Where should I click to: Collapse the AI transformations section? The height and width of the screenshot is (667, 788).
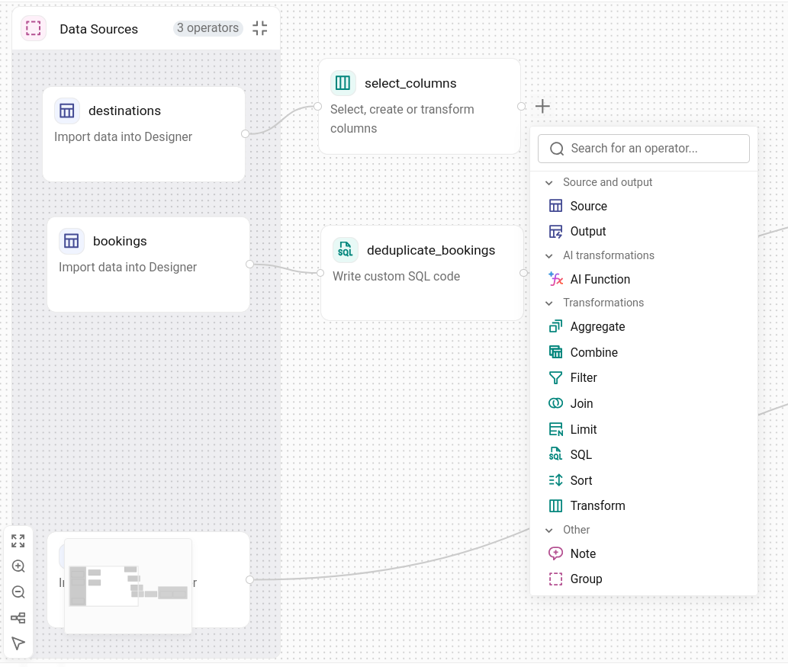click(x=549, y=256)
